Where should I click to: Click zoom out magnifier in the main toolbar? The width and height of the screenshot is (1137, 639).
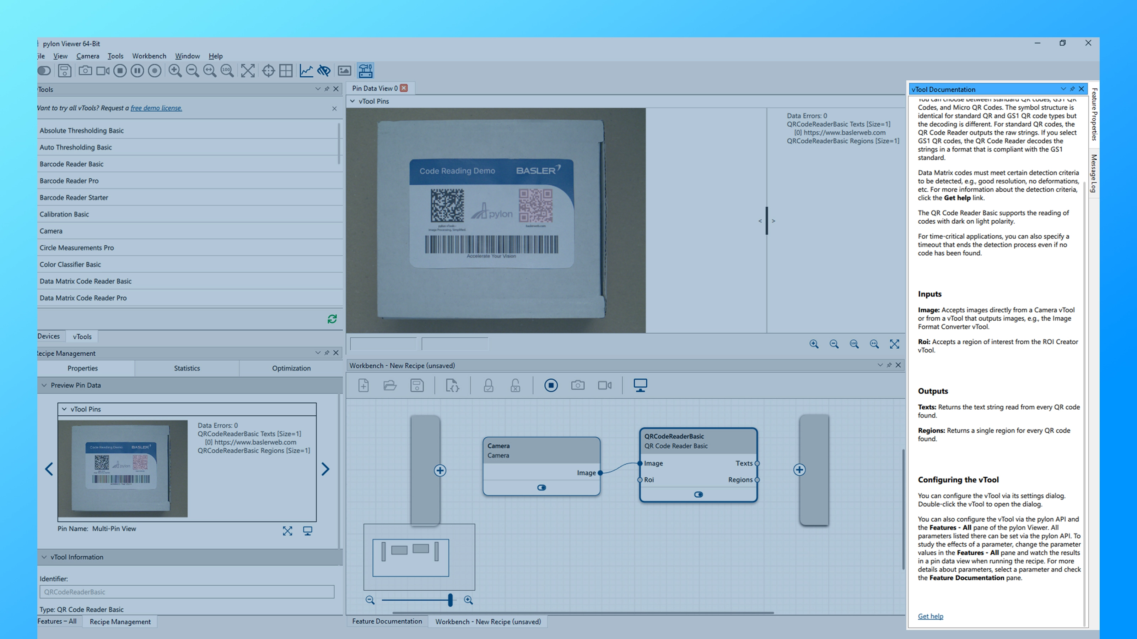click(x=193, y=71)
